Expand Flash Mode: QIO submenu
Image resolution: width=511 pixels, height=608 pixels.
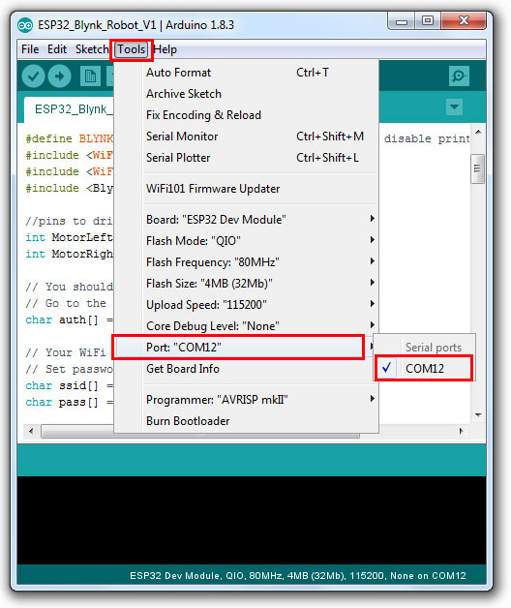click(246, 241)
